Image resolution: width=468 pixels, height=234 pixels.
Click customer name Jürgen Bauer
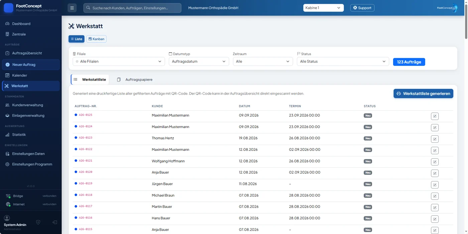coord(162,184)
